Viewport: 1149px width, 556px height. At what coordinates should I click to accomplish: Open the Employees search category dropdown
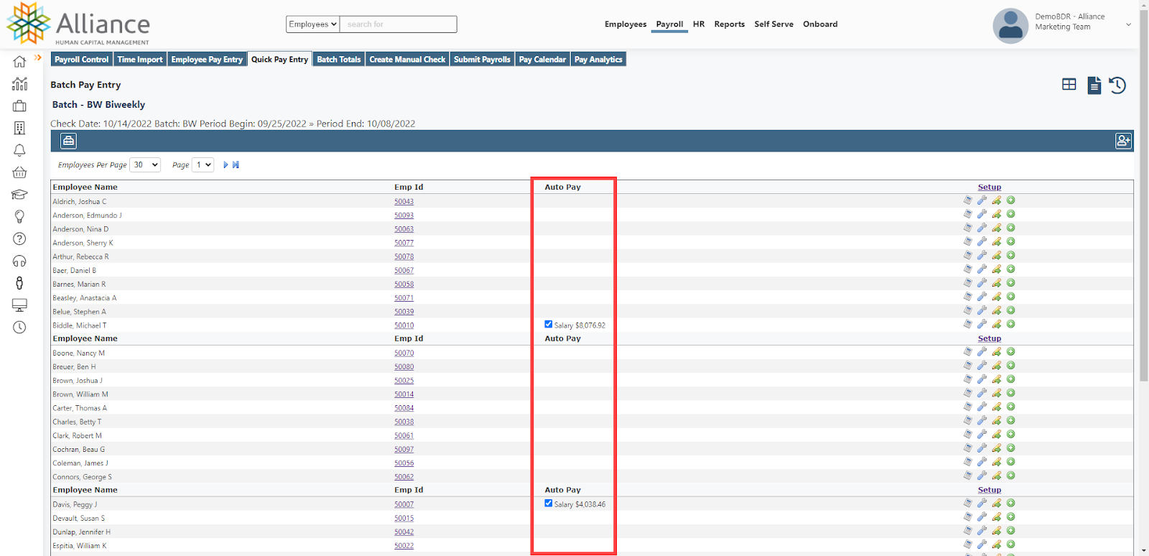312,24
